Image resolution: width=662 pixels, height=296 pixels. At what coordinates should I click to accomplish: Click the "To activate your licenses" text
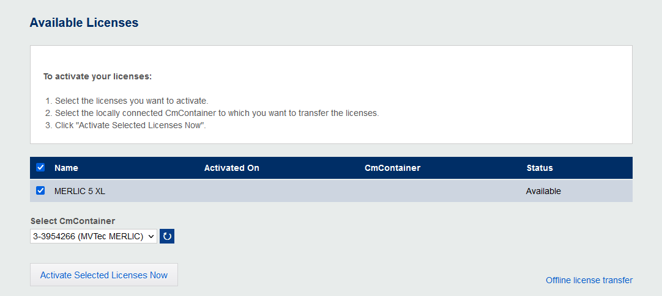pos(97,77)
